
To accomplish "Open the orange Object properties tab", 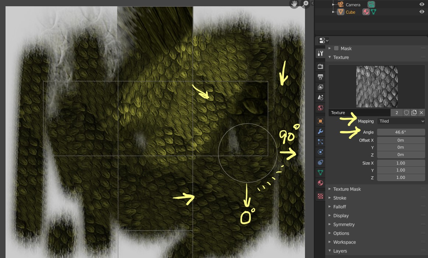I will [x=320, y=121].
